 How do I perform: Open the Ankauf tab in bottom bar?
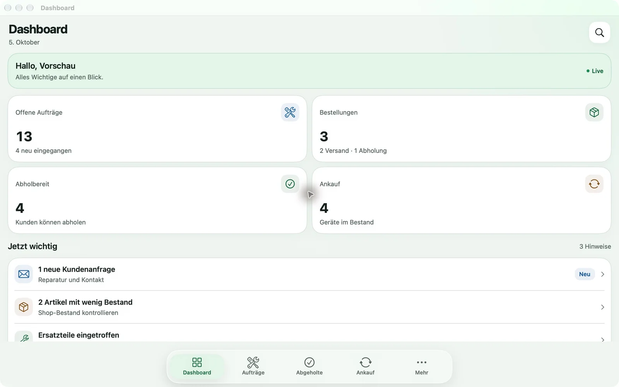coord(365,366)
